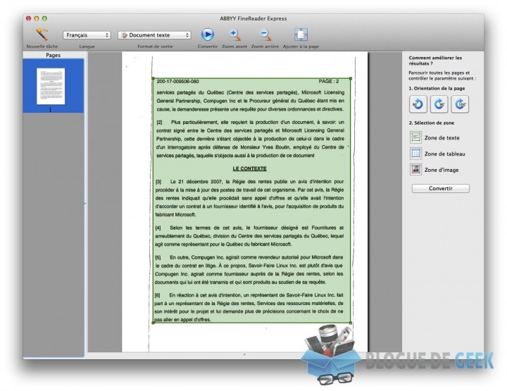Open the Français language dropdown
507x391 pixels.
[87, 35]
